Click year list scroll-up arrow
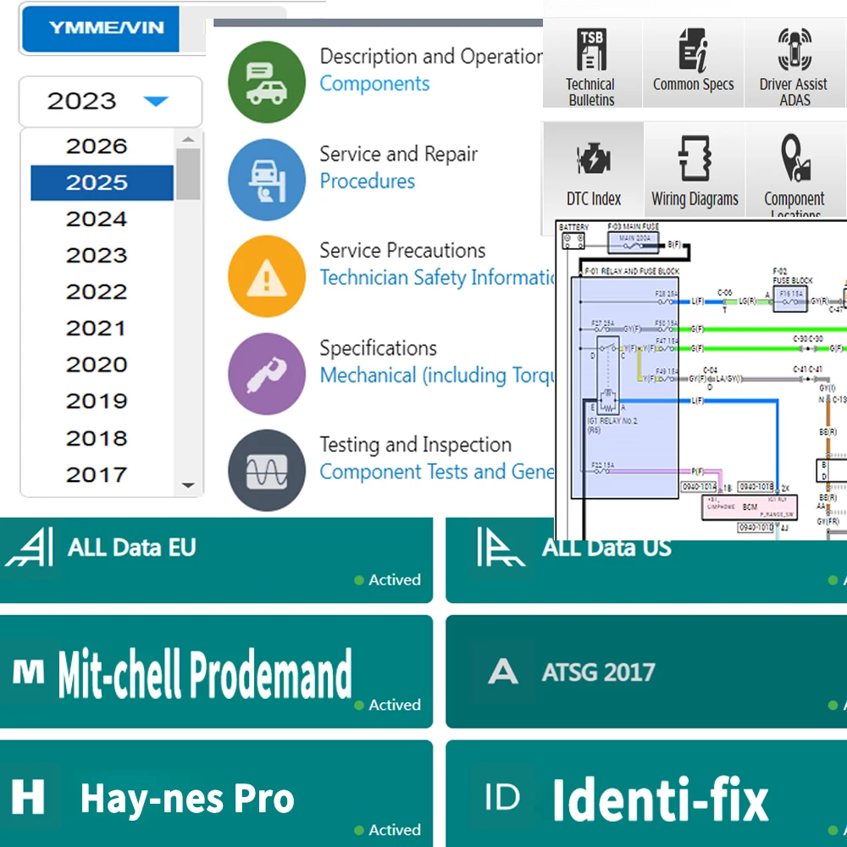Screen dimensions: 847x847 (188, 140)
